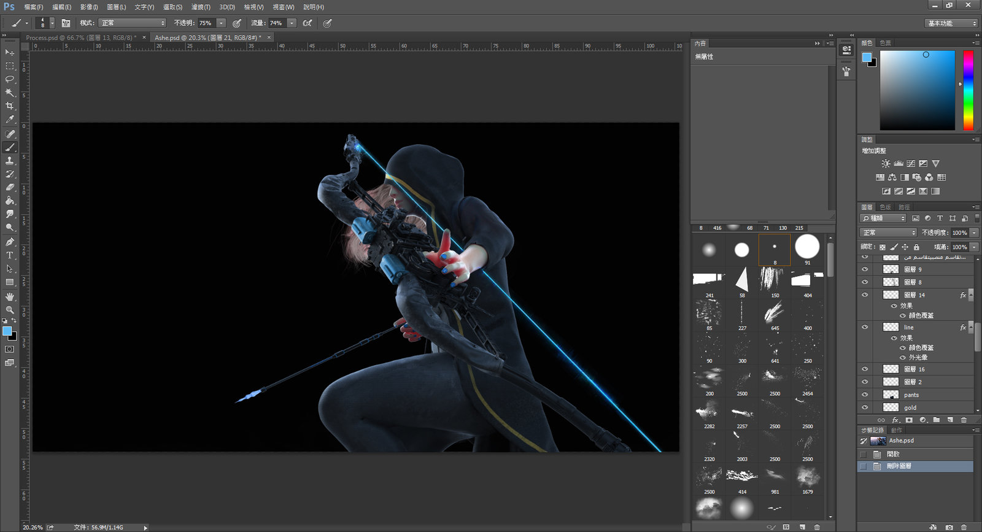Open the flow 74% slider dropdown
982x532 pixels.
tap(292, 23)
